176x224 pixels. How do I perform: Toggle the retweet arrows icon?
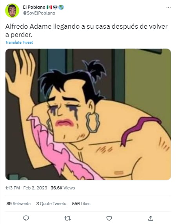click(x=67, y=218)
